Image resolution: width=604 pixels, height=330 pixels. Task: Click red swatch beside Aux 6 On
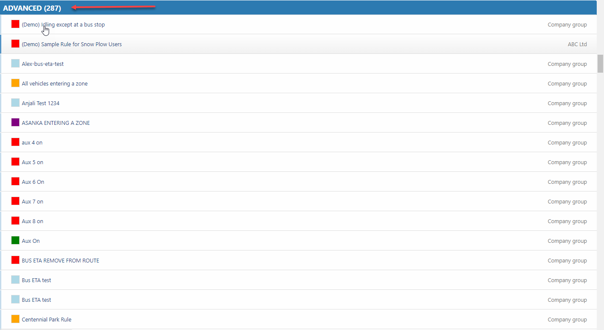[15, 181]
